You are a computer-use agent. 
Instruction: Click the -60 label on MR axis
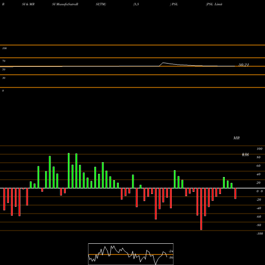[x=259, y=217]
